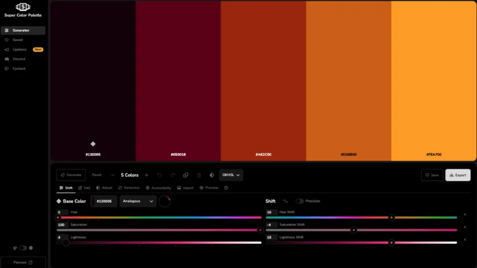Select the #A62C00 color swatch

click(263, 81)
